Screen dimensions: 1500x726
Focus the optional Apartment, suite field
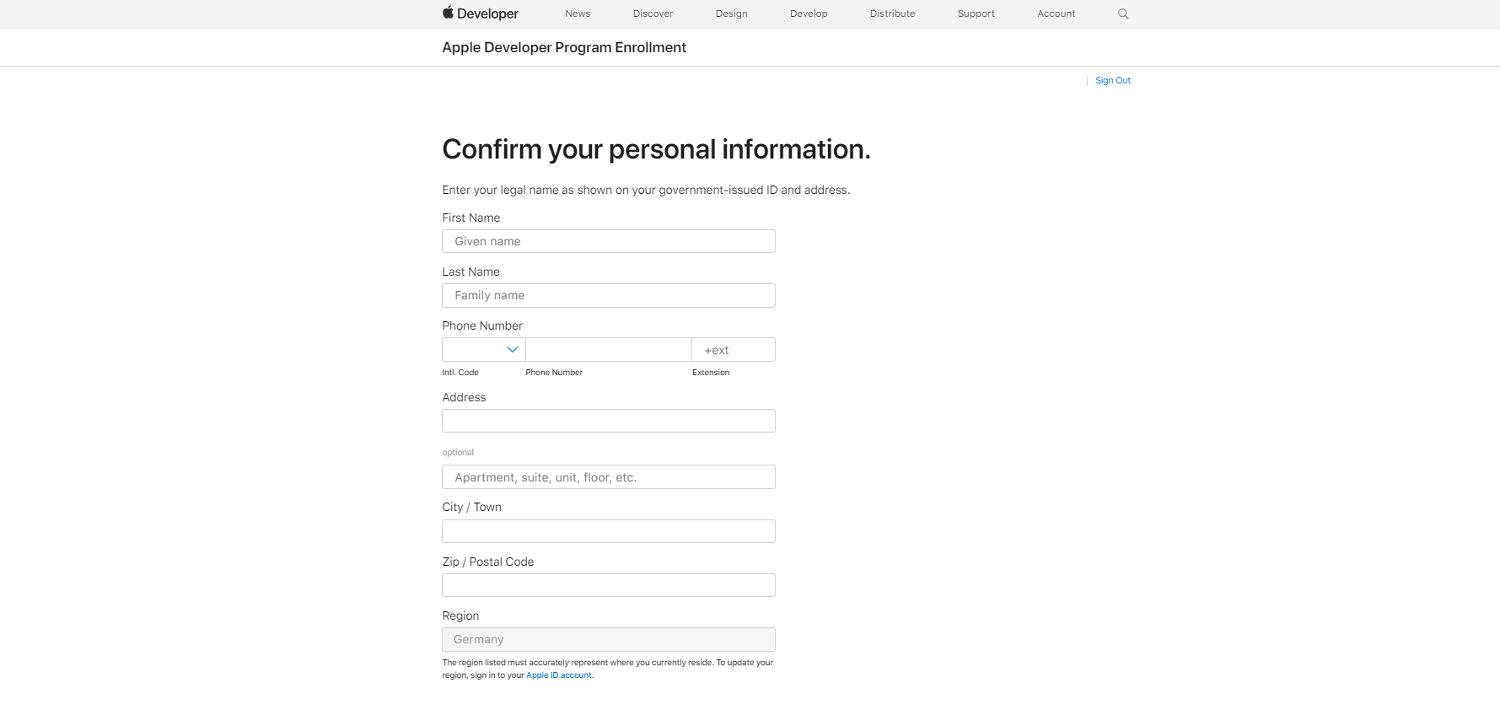608,477
